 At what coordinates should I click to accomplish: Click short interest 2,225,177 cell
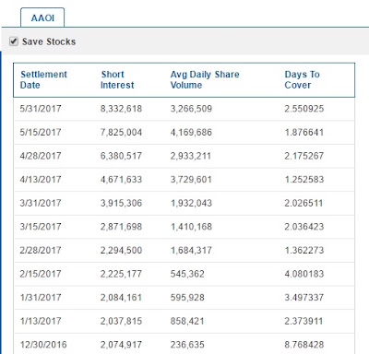pos(121,274)
